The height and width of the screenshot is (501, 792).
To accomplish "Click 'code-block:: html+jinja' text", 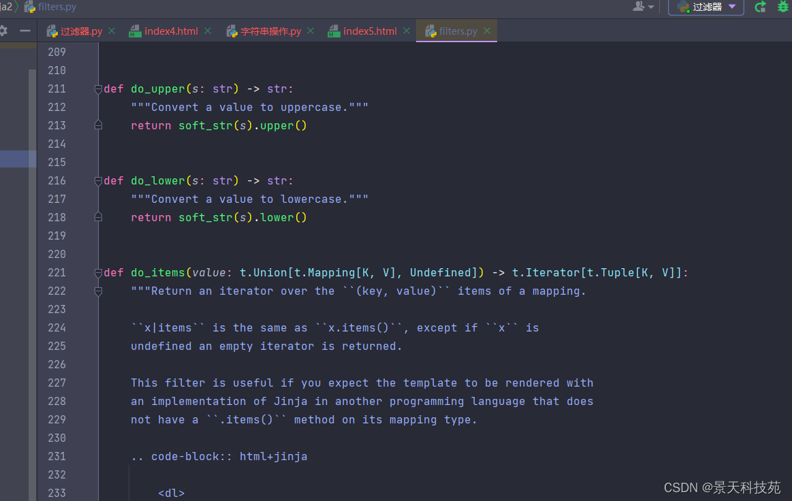I will click(229, 457).
